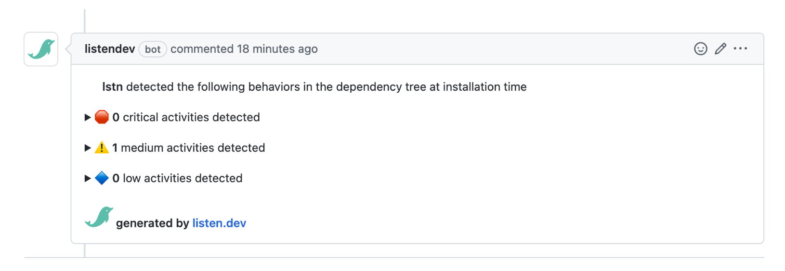This screenshot has width=785, height=271.
Task: Edit the comment using the pencil icon
Action: point(720,49)
